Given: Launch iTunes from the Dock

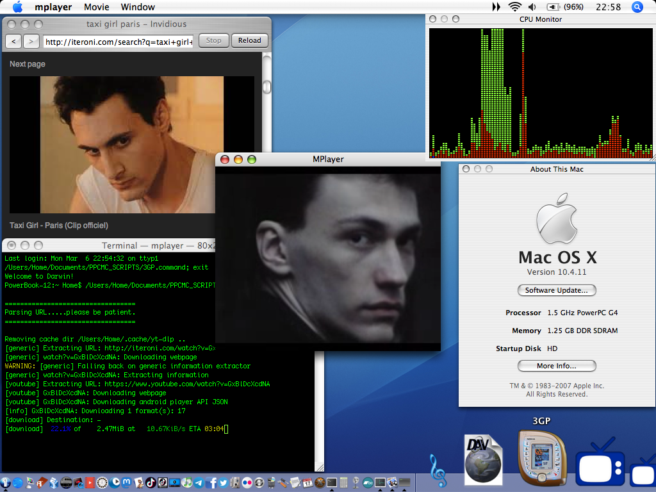Looking at the screenshot, I should [x=187, y=482].
